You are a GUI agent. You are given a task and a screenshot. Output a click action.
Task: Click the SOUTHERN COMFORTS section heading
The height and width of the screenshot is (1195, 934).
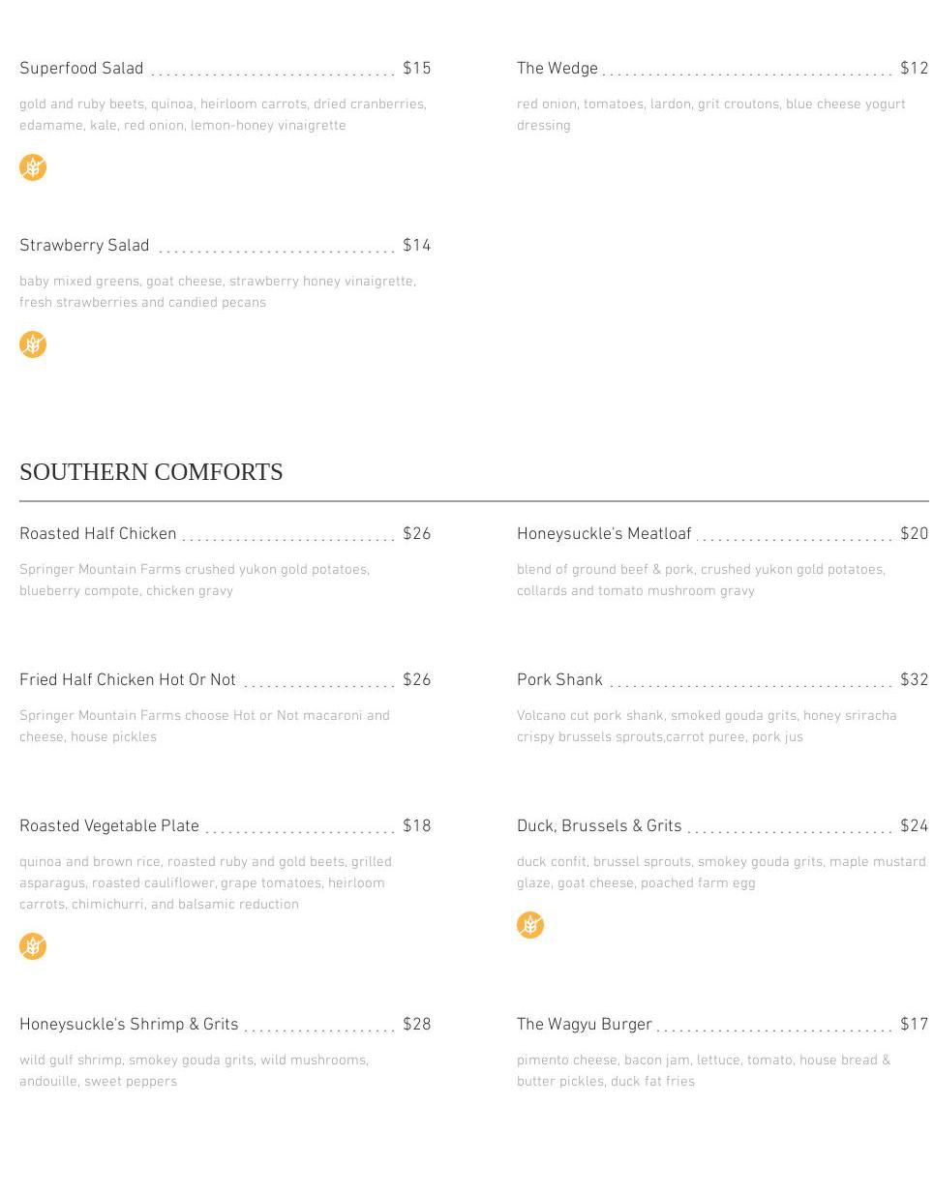tap(151, 472)
